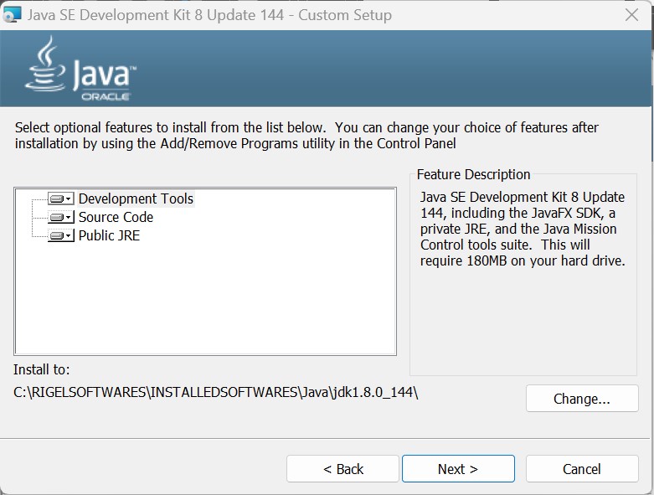
Task: Go to the previous step with Back
Action: pos(342,469)
